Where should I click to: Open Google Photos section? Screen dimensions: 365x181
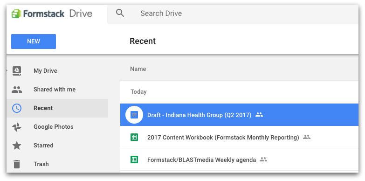pos(53,127)
